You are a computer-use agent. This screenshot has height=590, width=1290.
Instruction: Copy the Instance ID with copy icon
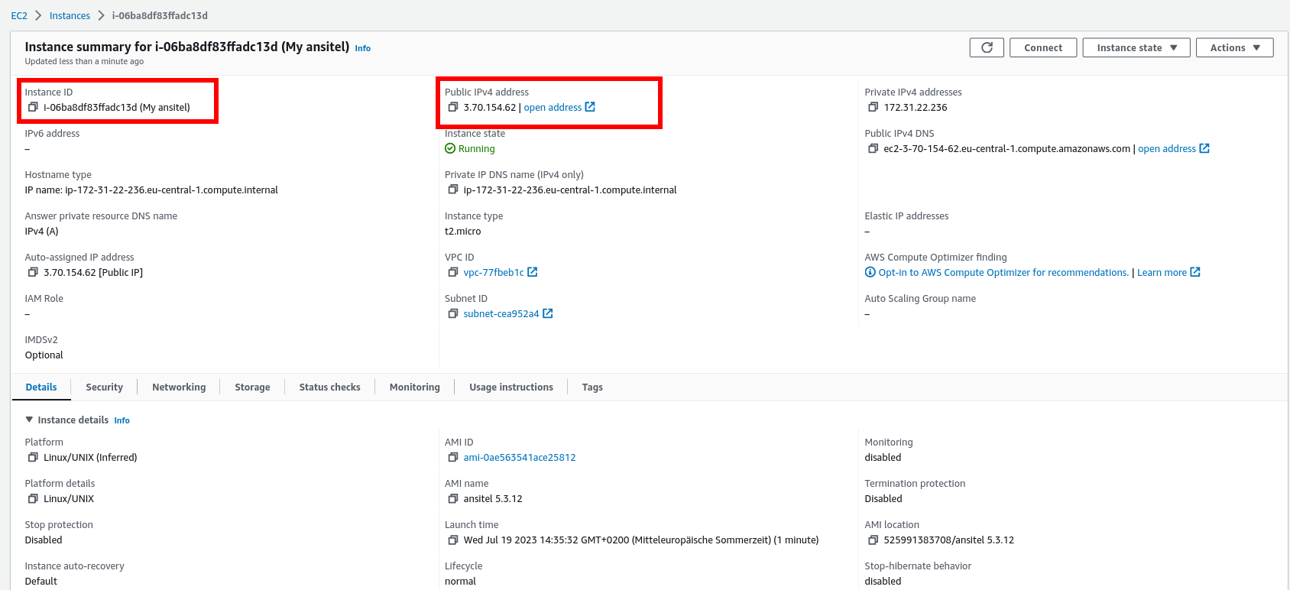tap(33, 108)
